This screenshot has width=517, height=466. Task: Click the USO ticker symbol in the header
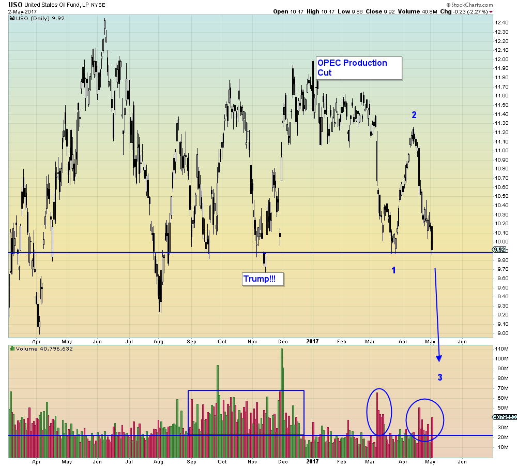click(x=16, y=5)
